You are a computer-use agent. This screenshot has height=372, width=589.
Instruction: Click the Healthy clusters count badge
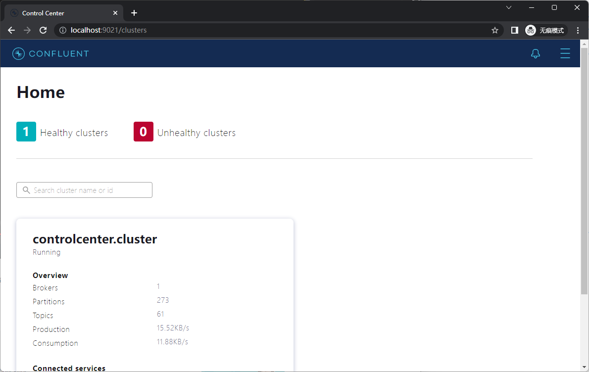(26, 132)
